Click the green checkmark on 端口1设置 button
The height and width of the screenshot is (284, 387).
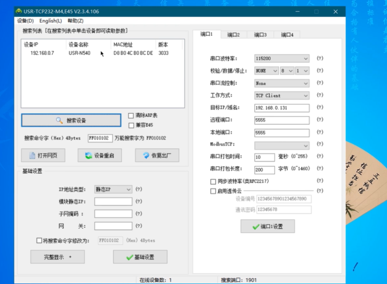255,227
